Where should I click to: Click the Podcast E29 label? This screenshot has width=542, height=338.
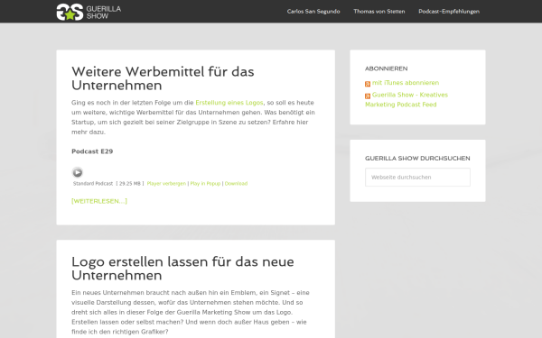[x=92, y=151]
